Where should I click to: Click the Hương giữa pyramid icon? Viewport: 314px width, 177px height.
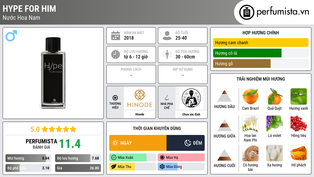224,125
